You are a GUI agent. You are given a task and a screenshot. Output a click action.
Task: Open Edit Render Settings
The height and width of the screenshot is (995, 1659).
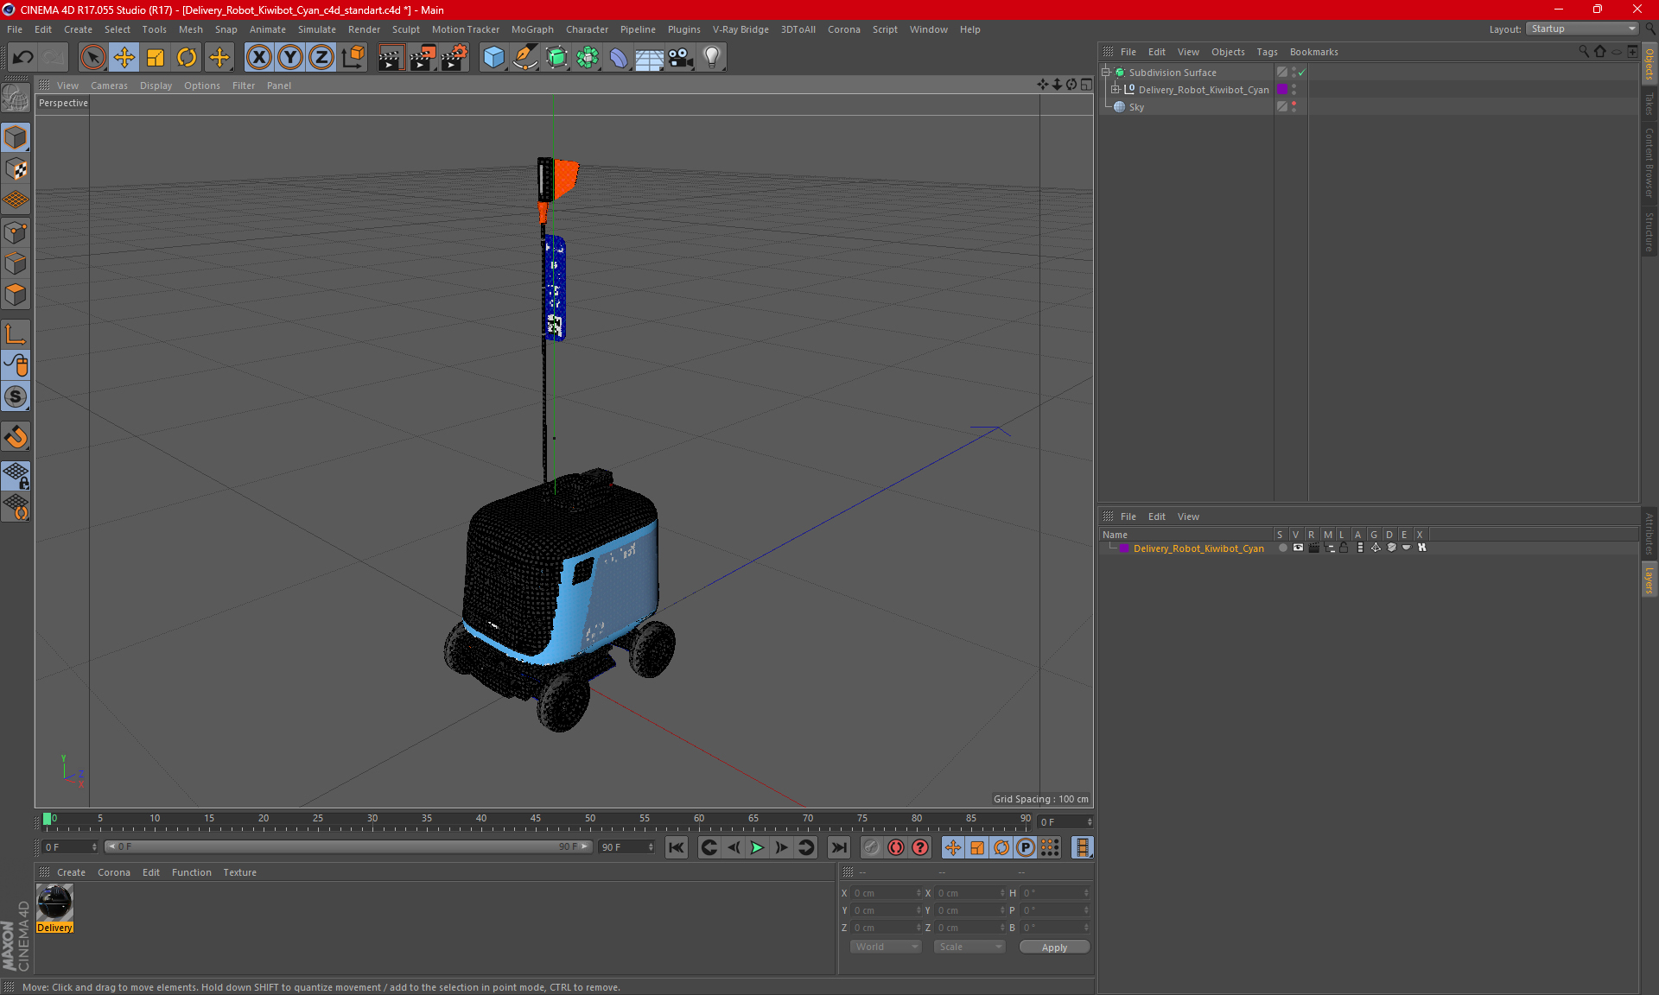click(x=454, y=57)
